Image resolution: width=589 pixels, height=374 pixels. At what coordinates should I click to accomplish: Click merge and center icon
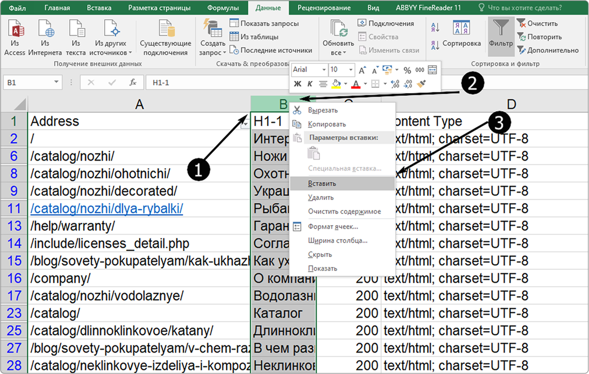coord(432,70)
